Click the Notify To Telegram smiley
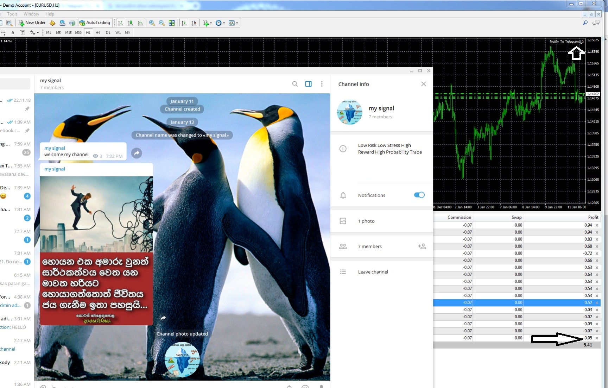The height and width of the screenshot is (388, 608). tap(581, 42)
